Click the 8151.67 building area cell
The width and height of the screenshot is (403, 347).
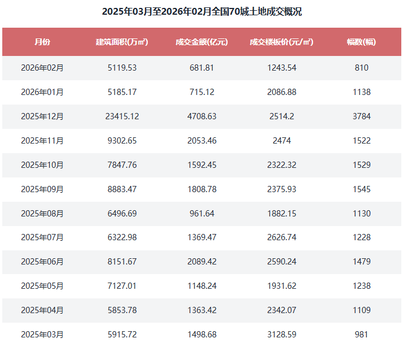pyautogui.click(x=122, y=262)
